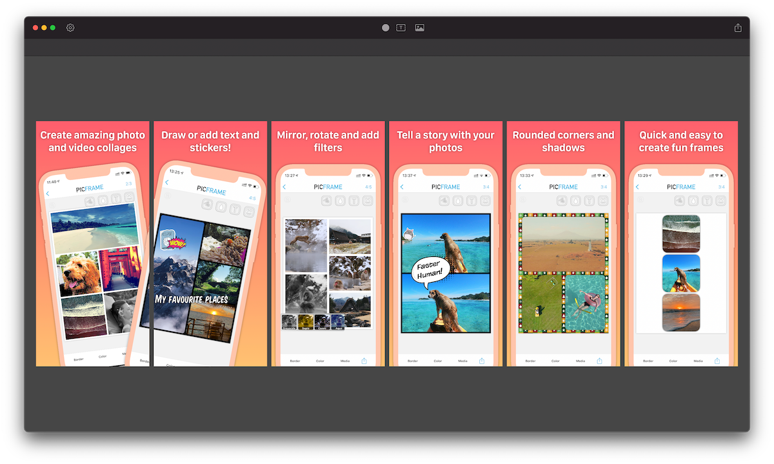Select the text box icon in the title bar
Viewport: 774px width, 464px height.
(401, 28)
